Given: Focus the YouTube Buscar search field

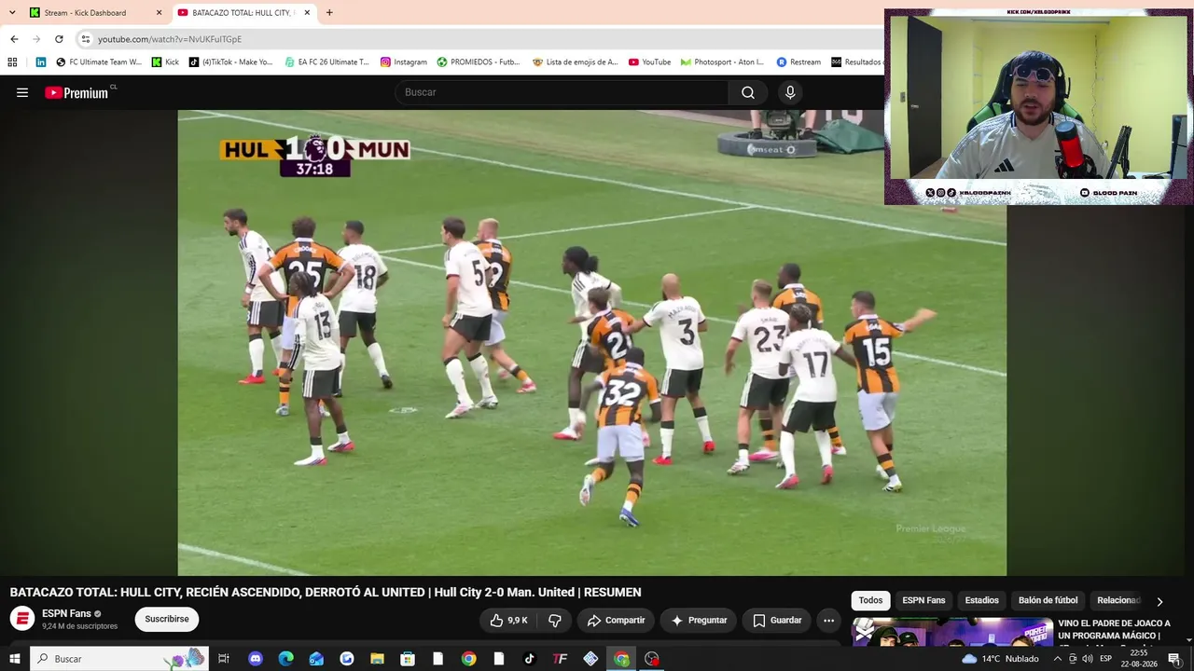Looking at the screenshot, I should click(x=562, y=92).
